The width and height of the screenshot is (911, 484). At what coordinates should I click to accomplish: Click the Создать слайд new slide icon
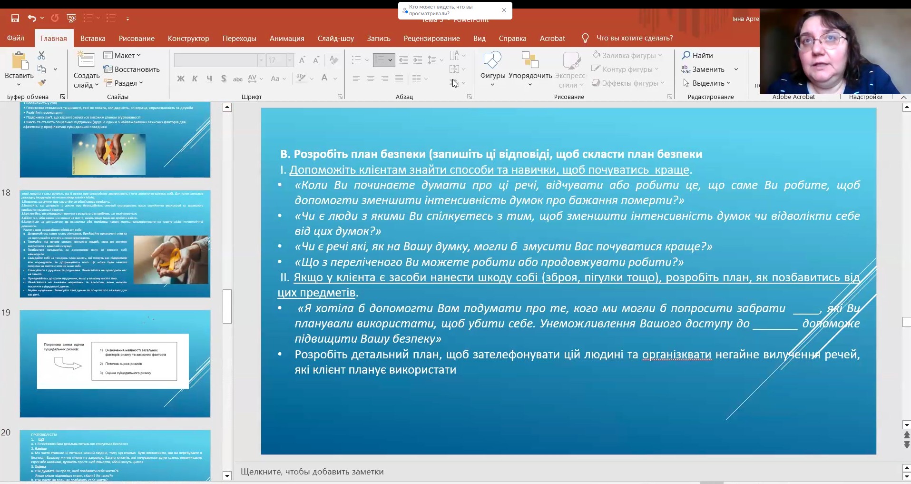point(86,60)
